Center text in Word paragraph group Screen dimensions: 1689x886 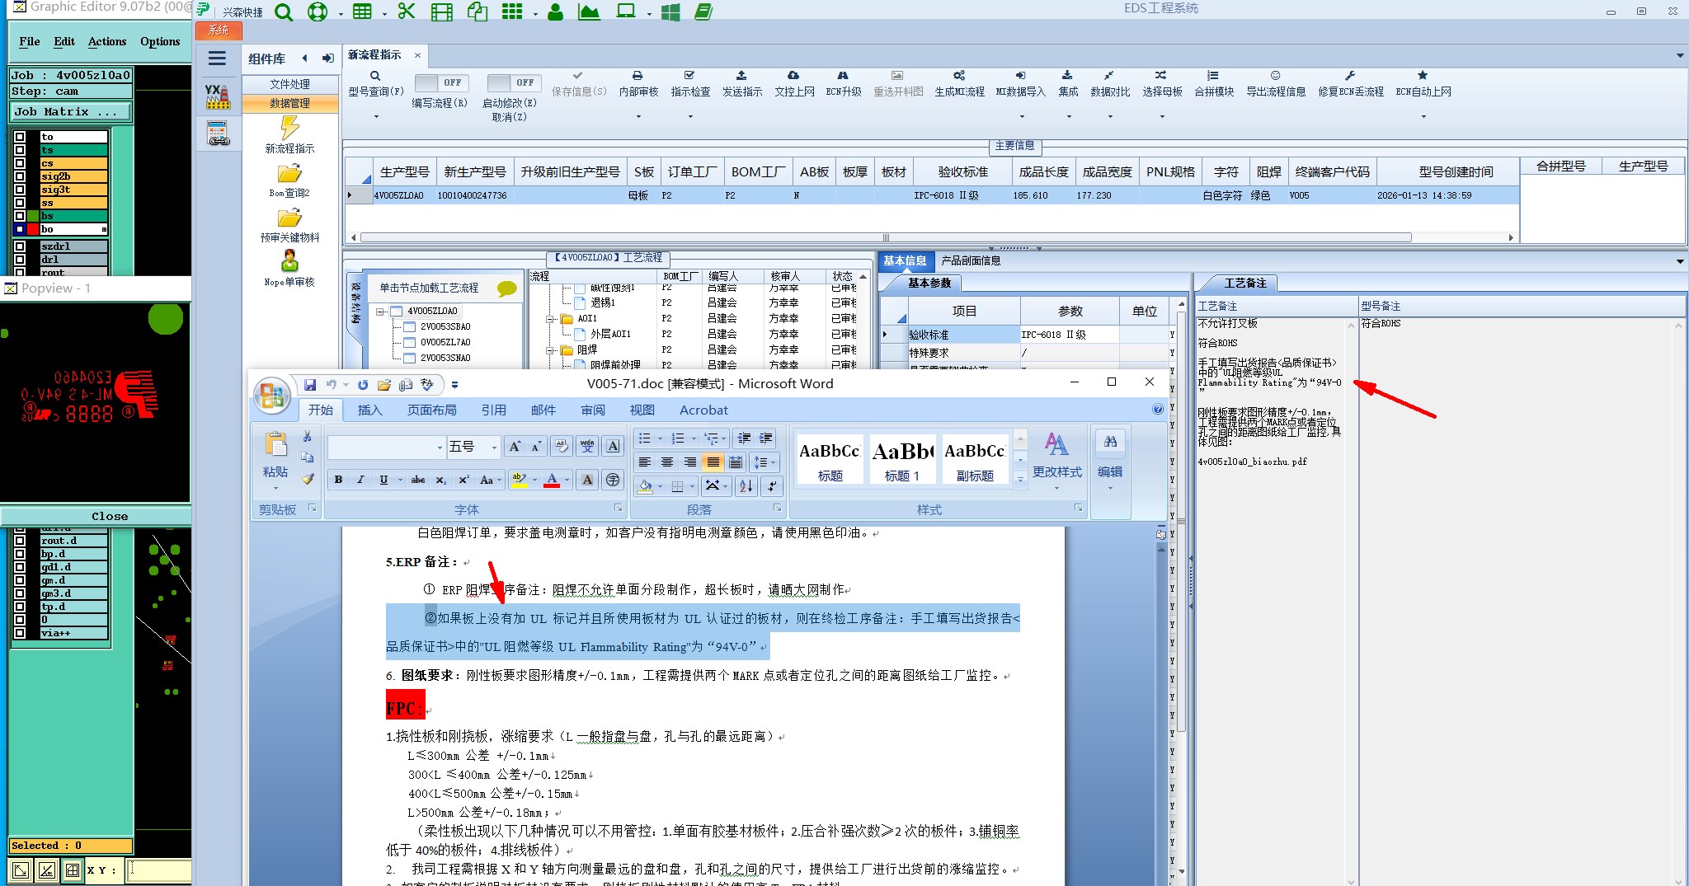(667, 462)
